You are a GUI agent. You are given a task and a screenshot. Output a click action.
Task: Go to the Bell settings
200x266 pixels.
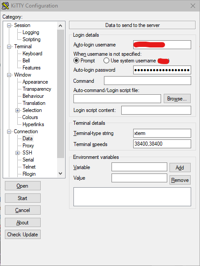coord(26,61)
